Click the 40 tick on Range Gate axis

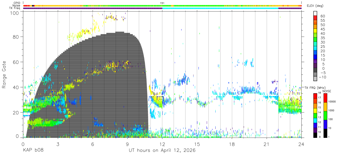tap(16, 87)
